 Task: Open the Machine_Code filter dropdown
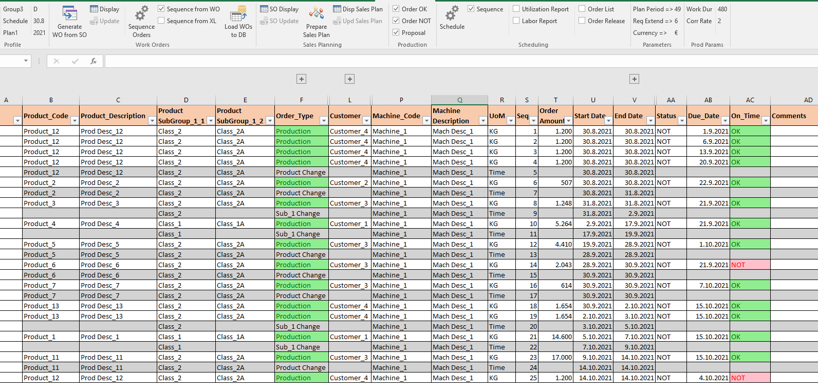pyautogui.click(x=426, y=121)
